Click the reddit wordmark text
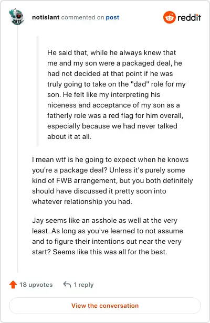Image resolution: width=210 pixels, height=323 pixels. coord(189,17)
